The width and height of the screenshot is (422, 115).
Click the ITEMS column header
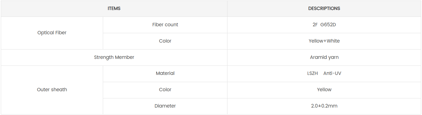(x=114, y=9)
